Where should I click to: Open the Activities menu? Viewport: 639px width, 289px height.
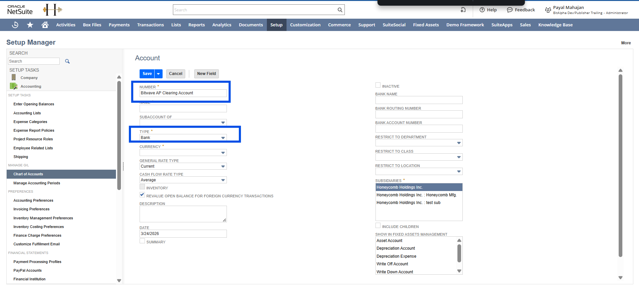pyautogui.click(x=66, y=25)
